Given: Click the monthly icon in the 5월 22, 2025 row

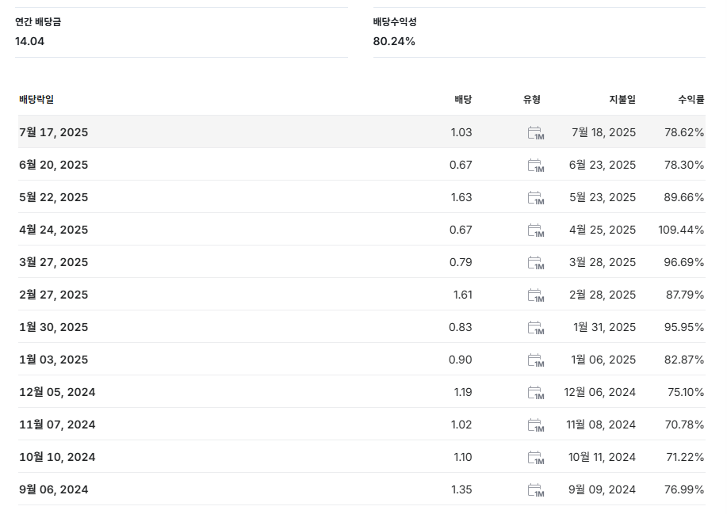Looking at the screenshot, I should pyautogui.click(x=536, y=198).
